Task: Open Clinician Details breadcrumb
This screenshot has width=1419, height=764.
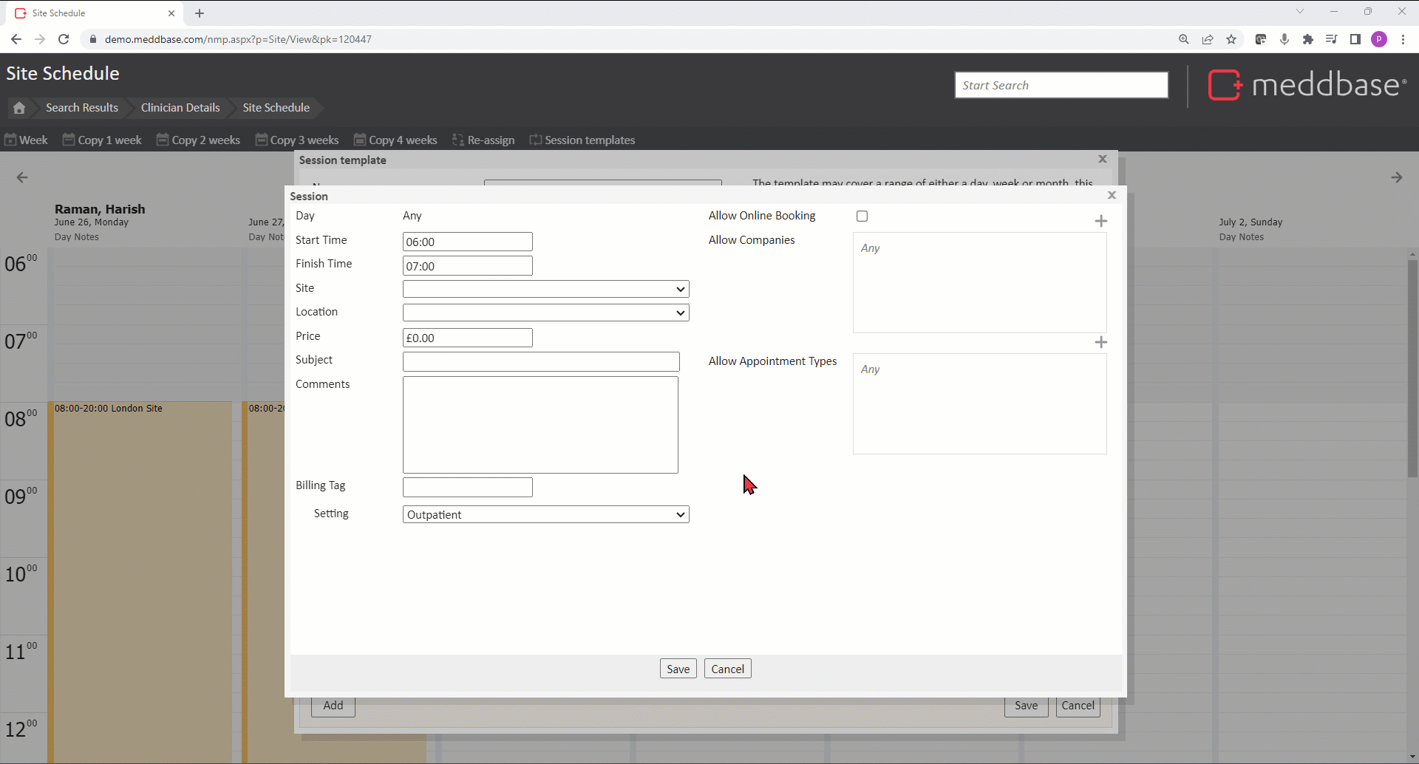Action: coord(180,108)
